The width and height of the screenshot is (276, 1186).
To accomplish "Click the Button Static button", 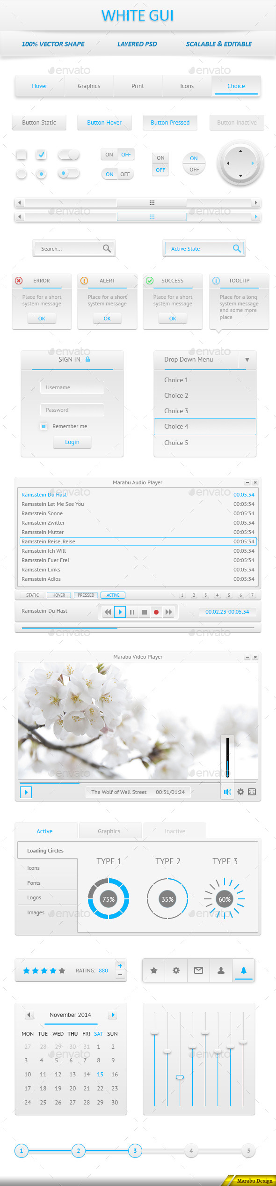I will [x=39, y=123].
